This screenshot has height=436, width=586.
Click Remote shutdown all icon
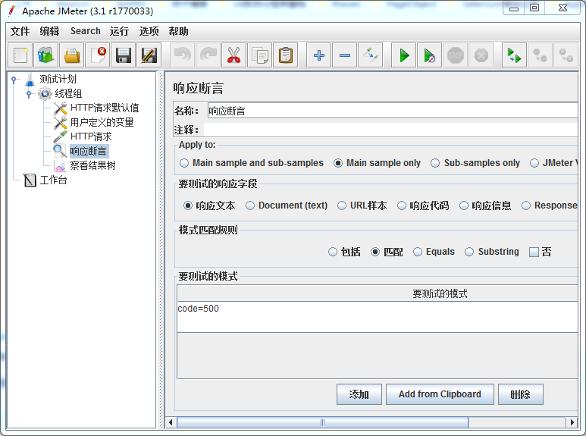566,55
